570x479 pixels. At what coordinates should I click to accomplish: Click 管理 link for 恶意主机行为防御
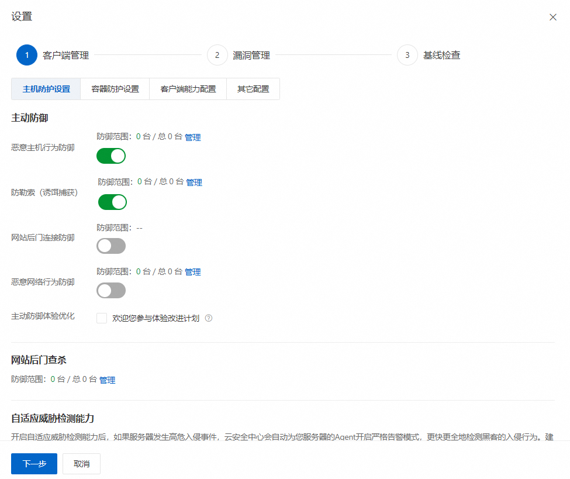click(x=193, y=137)
